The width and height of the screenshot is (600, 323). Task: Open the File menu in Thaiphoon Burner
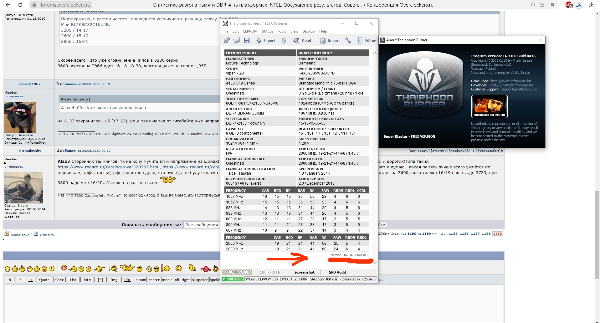pos(225,31)
